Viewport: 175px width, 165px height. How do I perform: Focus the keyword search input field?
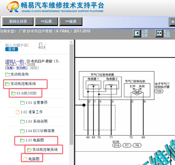(x=17, y=45)
